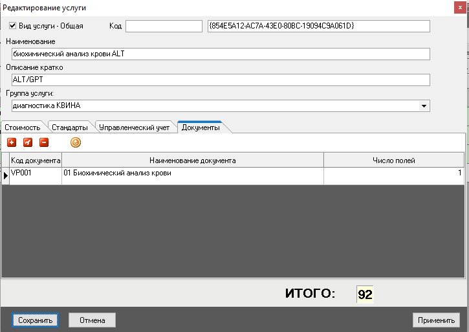Screen dimensions: 469x332
Task: Click the Наименование документа column header
Action: (193, 160)
